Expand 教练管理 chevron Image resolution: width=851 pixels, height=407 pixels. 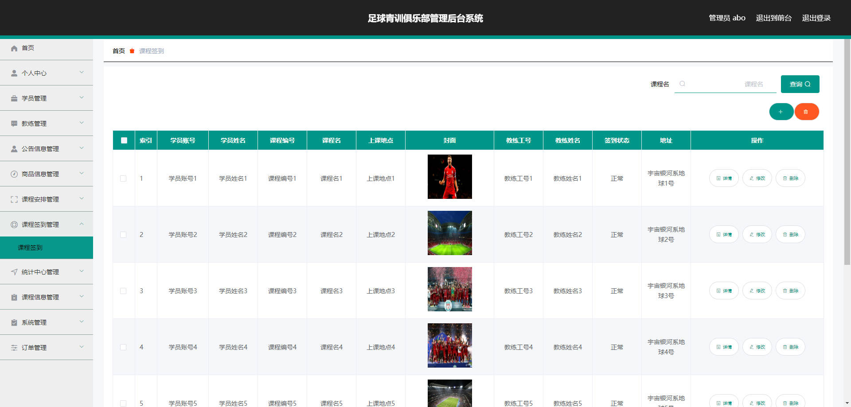[x=82, y=123]
